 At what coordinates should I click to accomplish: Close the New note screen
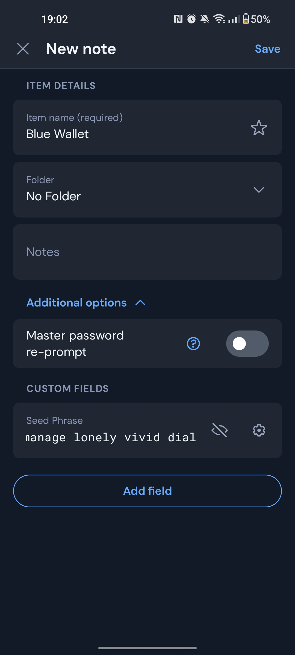pyautogui.click(x=23, y=49)
